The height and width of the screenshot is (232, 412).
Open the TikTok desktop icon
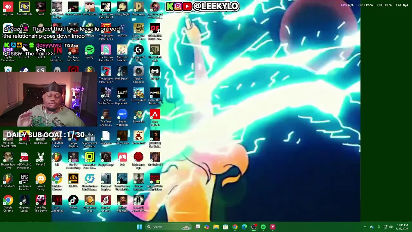(x=73, y=203)
